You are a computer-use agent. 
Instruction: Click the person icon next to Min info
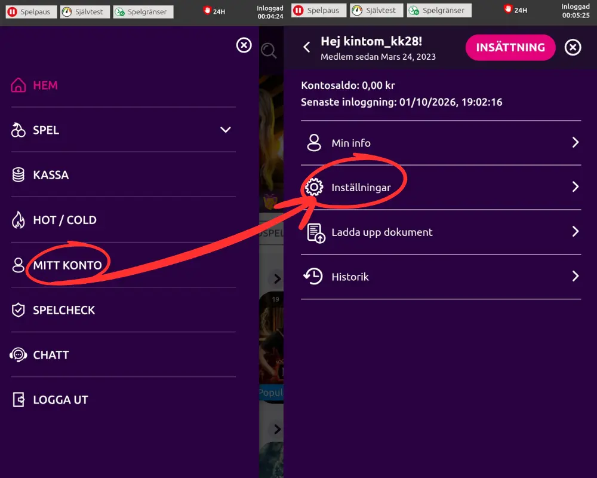tap(314, 143)
